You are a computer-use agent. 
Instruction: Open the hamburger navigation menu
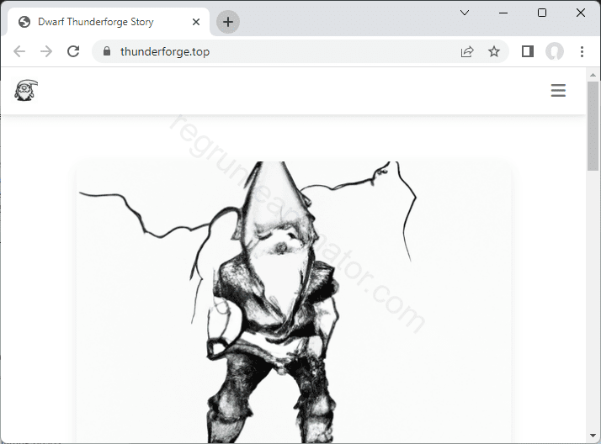tap(558, 91)
